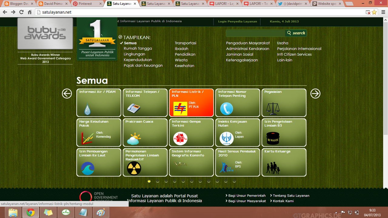Filter by Lingkungan category

point(134,54)
